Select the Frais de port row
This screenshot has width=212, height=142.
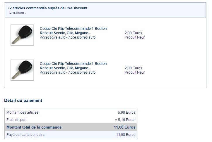(71, 120)
